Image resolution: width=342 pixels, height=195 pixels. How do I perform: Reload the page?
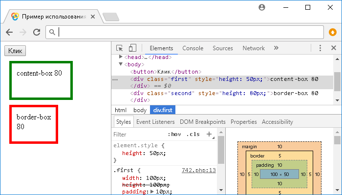click(37, 32)
